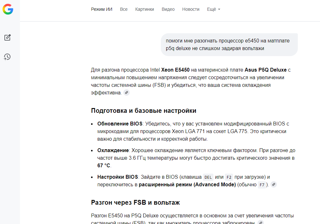The height and width of the screenshot is (224, 320).
Task: Click the DEL key label
Action: click(x=208, y=177)
